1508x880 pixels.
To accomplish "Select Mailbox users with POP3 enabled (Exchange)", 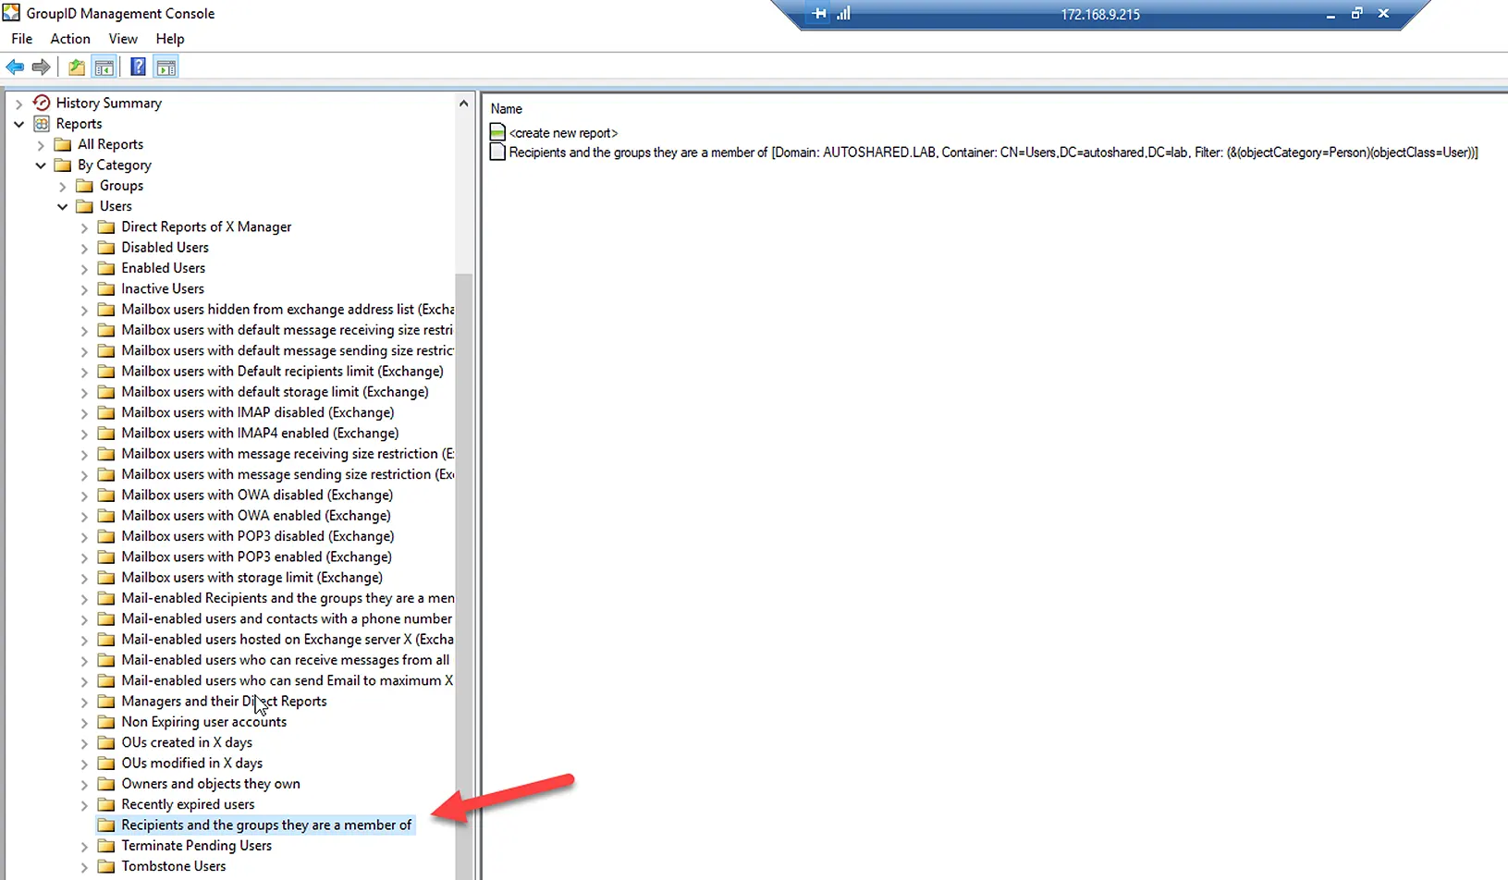I will click(x=256, y=556).
